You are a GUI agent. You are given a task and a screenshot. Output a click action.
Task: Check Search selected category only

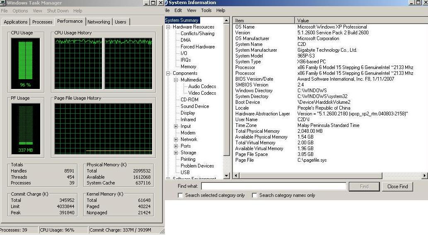(x=180, y=195)
